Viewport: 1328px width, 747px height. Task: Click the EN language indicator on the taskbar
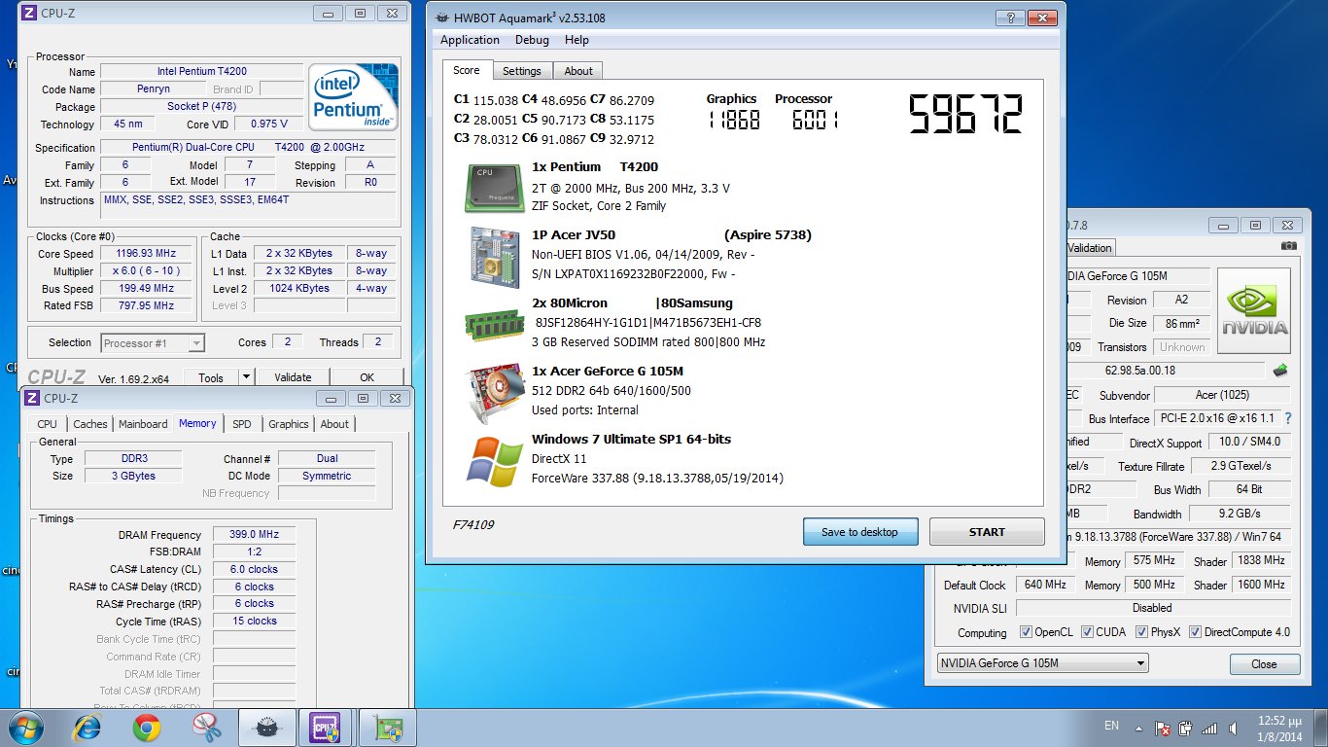pos(1111,726)
